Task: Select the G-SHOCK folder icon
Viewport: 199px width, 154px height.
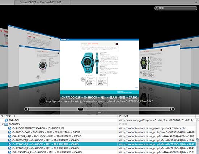Action: tap(6, 124)
